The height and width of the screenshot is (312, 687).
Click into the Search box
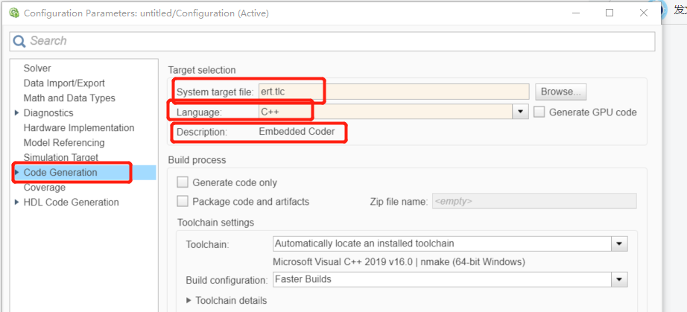coord(335,41)
